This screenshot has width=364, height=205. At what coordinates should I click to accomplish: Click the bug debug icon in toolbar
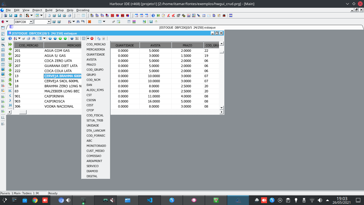(x=224, y=15)
